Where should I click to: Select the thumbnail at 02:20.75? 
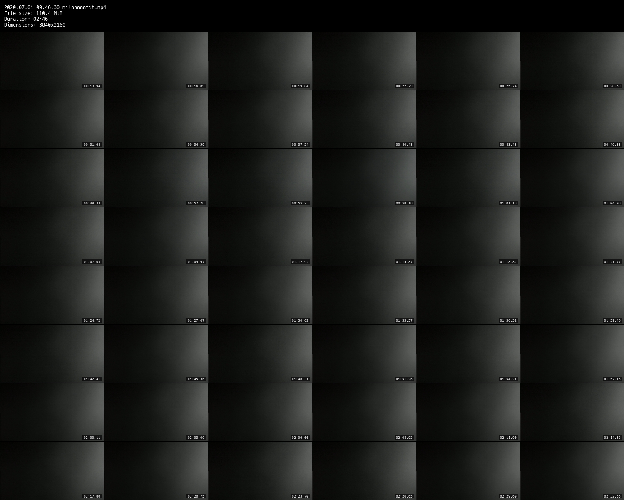(156, 471)
